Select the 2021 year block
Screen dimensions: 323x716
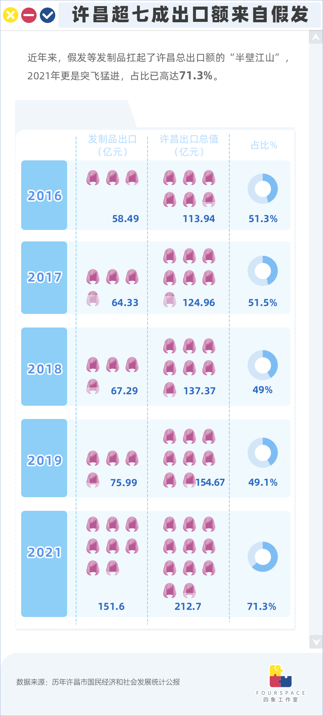click(44, 564)
